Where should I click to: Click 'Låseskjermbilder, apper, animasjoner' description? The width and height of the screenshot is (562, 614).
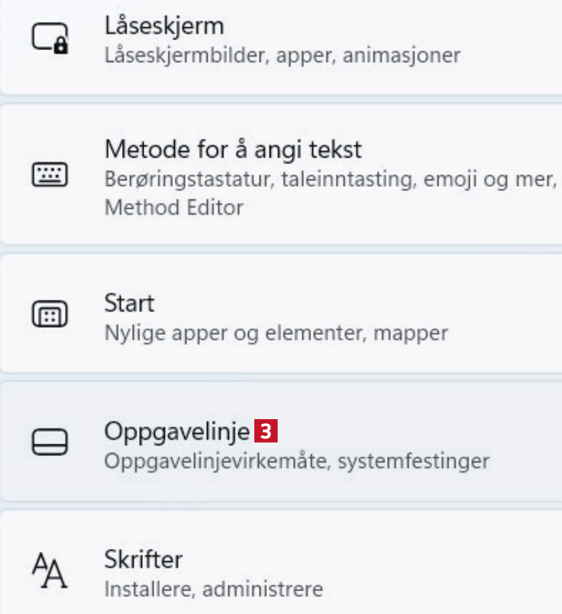tap(282, 55)
